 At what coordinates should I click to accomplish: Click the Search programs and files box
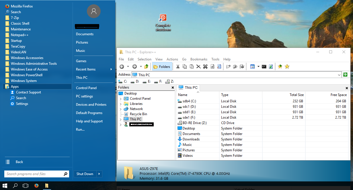click(x=37, y=174)
